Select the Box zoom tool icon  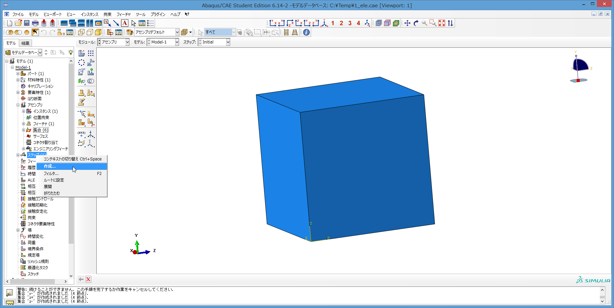433,23
